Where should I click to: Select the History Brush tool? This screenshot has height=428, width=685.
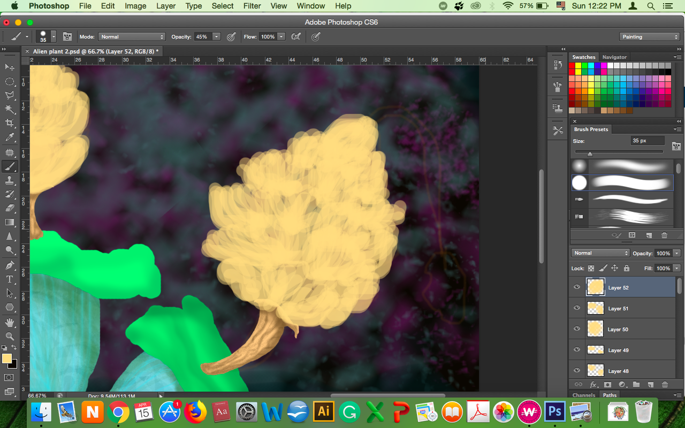[10, 194]
